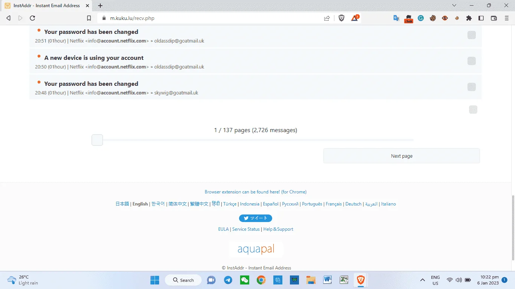515x289 pixels.
Task: Show hidden system tray icons chevron
Action: point(423,280)
